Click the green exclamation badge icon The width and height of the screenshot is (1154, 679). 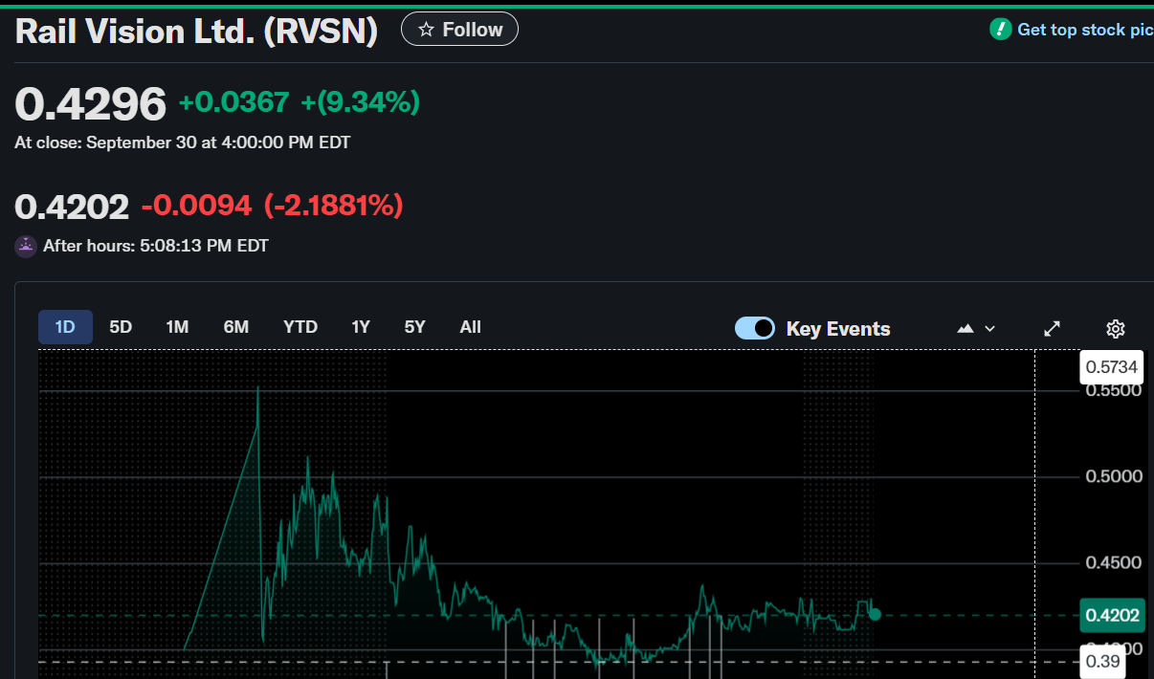pyautogui.click(x=1000, y=30)
